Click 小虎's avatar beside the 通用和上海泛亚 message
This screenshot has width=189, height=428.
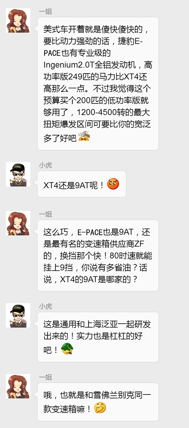pyautogui.click(x=18, y=315)
